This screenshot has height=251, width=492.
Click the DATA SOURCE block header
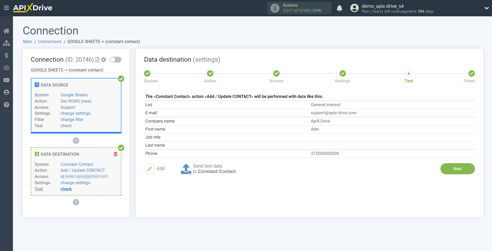(x=54, y=85)
